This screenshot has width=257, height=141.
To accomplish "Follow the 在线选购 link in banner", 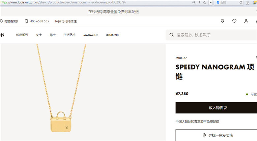I will tap(96, 12).
